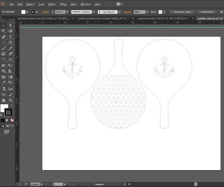Pick the Magic Wand tool

click(3, 31)
